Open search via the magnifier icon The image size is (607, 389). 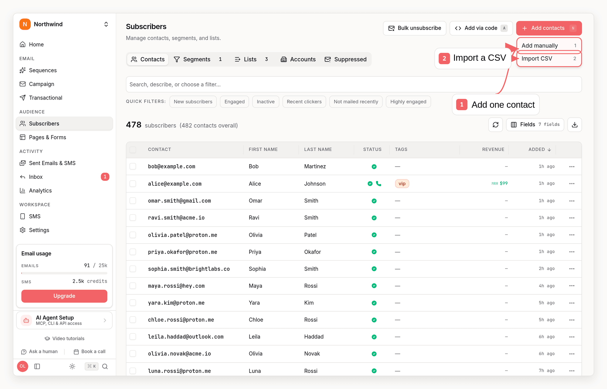click(x=105, y=366)
